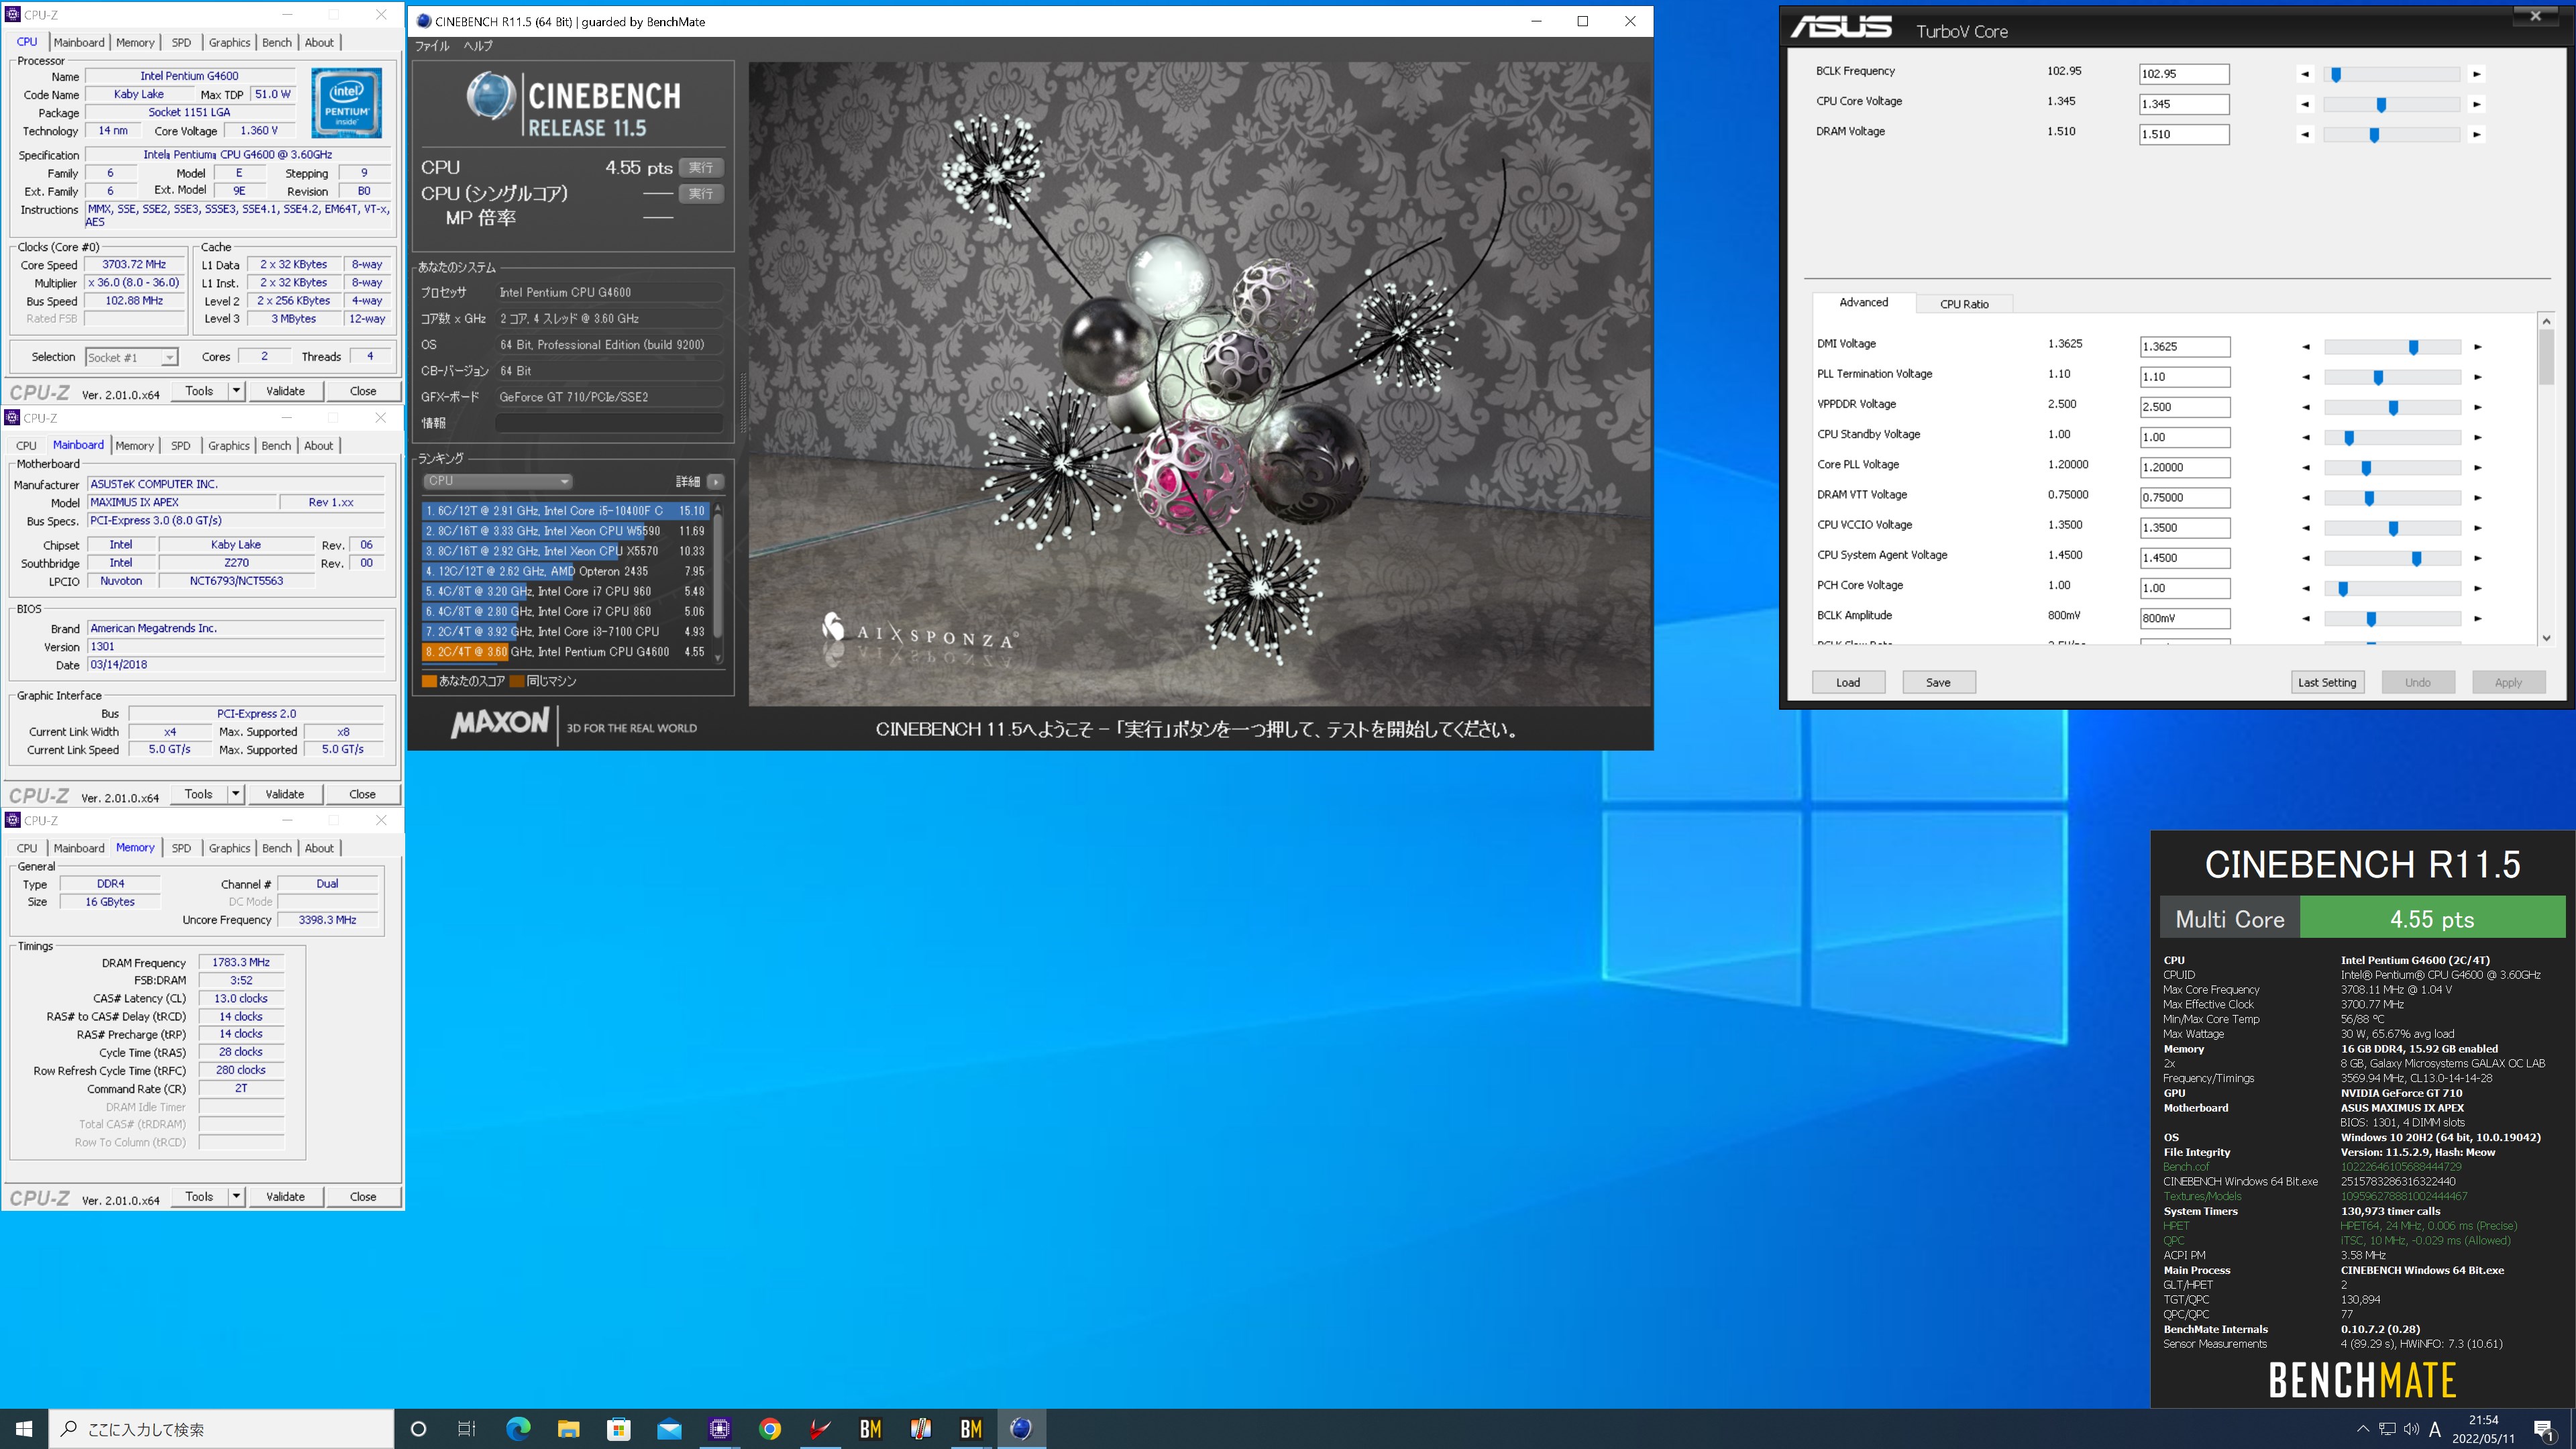Click TurboV Advanced list scroll-down arrow
Screen dimensions: 2576x1449
pyautogui.click(x=2546, y=638)
